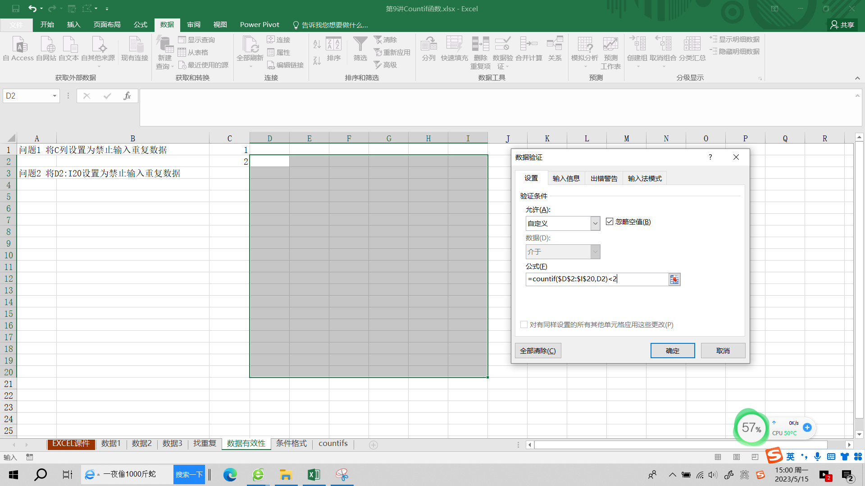This screenshot has width=865, height=486.
Task: Click the Clear All (全部清除) button
Action: click(x=537, y=351)
